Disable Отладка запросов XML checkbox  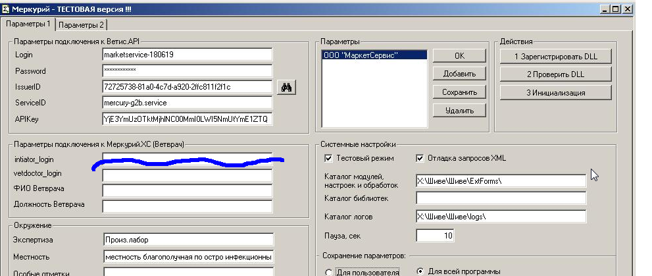coord(420,158)
